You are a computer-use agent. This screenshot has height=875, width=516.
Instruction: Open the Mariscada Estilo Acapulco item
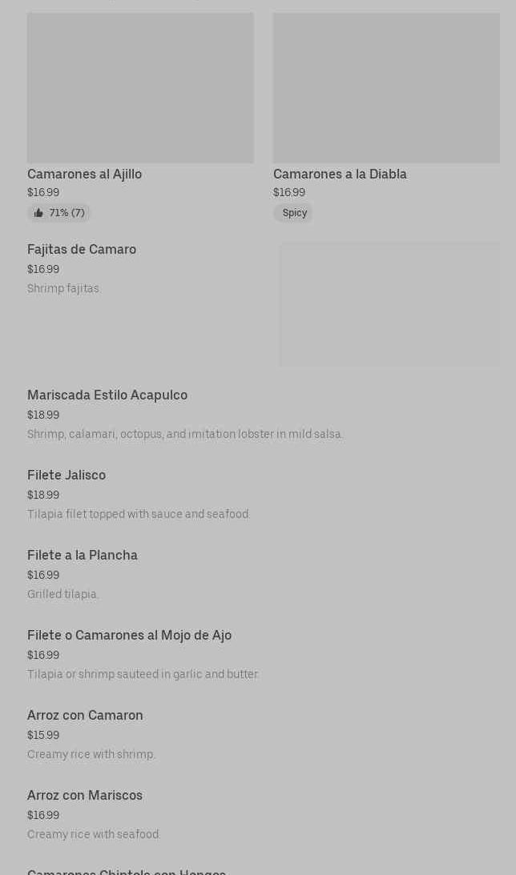(x=107, y=395)
